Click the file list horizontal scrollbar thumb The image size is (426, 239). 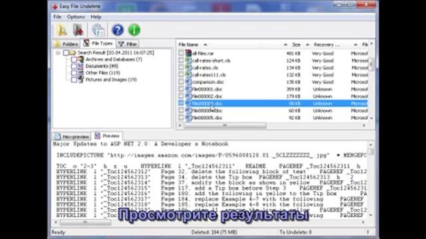coord(225,125)
